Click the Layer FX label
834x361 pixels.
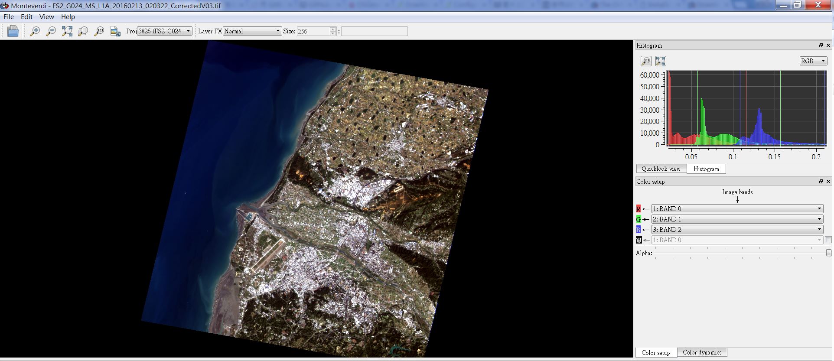pyautogui.click(x=210, y=31)
